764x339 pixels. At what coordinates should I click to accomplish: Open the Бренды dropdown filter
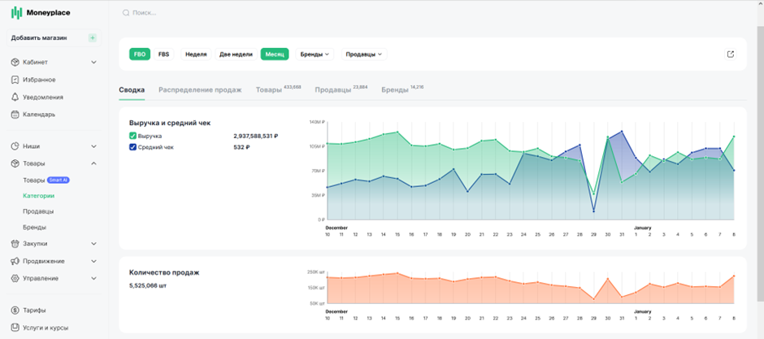315,54
